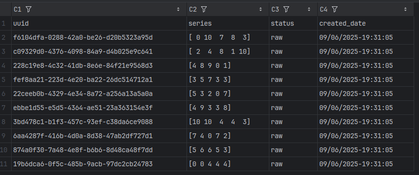Select created_date cell in row 11
The image size is (419, 175).
pyautogui.click(x=366, y=164)
